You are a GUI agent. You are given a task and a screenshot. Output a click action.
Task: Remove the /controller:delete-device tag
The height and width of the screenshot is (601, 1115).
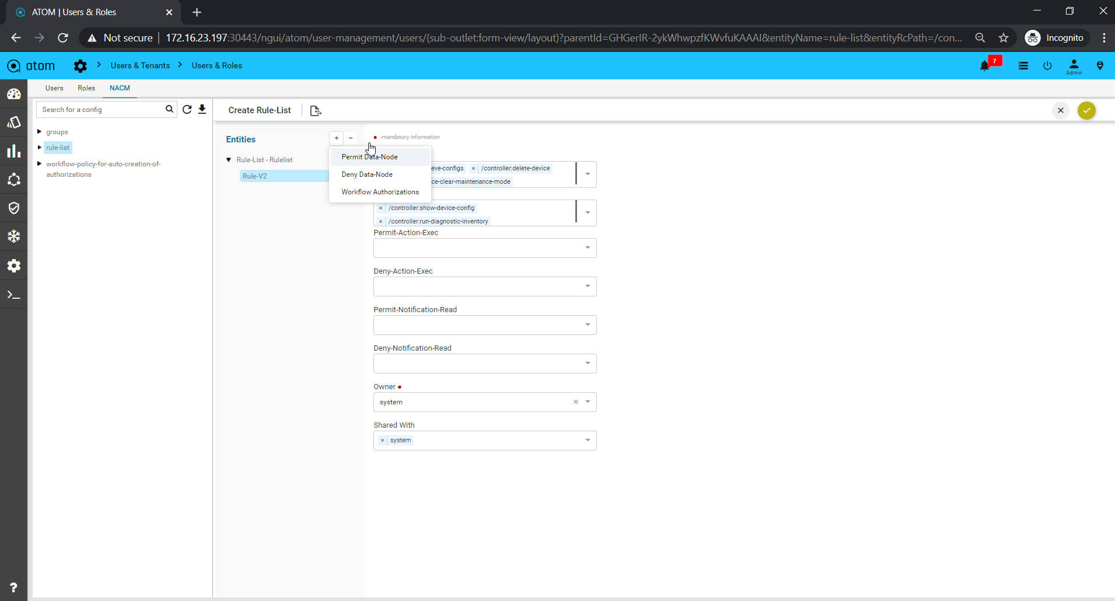pyautogui.click(x=473, y=169)
